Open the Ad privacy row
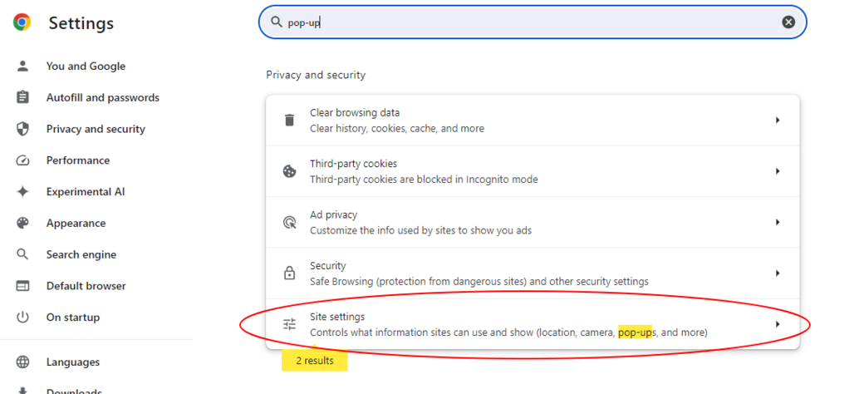The height and width of the screenshot is (394, 864). tap(532, 222)
